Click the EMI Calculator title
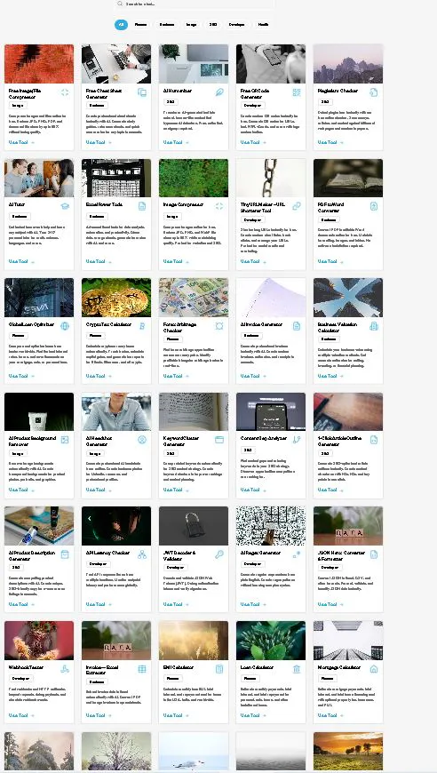This screenshot has width=437, height=773. [179, 667]
